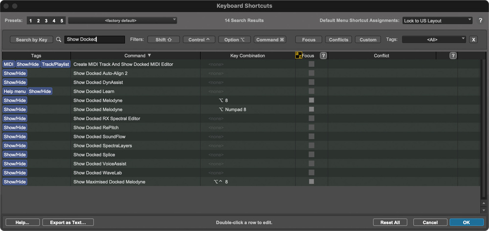The height and width of the screenshot is (231, 489).
Task: Select preset number 3
Action: pyautogui.click(x=46, y=21)
